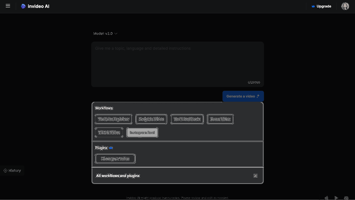
Task: Expand the Model v2.0 dropdown
Action: [105, 34]
